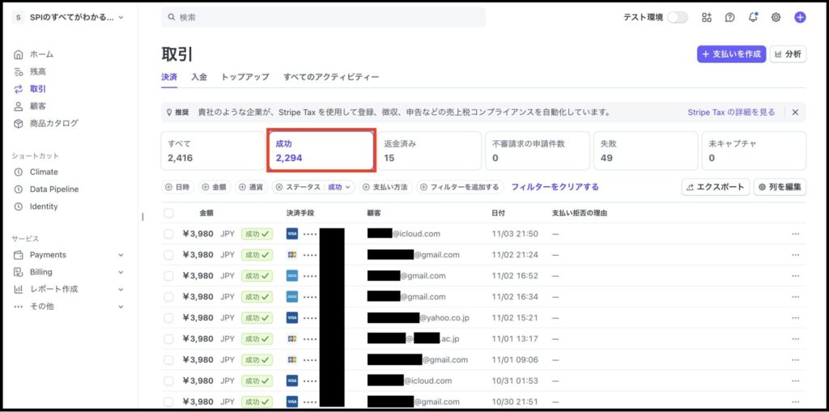Image resolution: width=829 pixels, height=412 pixels.
Task: Toggle the テスト環境 switch
Action: coord(677,17)
